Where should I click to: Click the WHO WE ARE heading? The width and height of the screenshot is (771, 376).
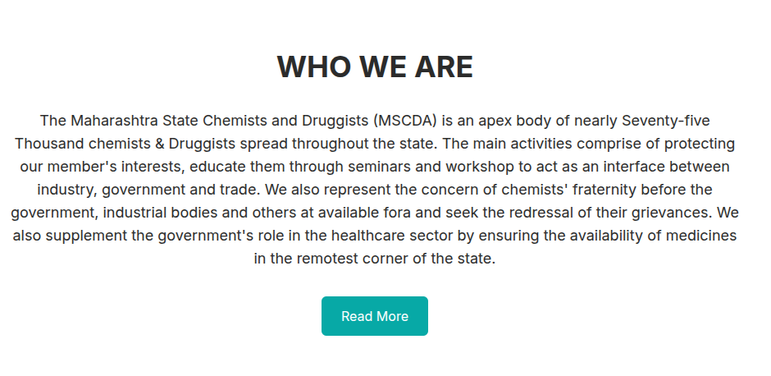pos(375,67)
